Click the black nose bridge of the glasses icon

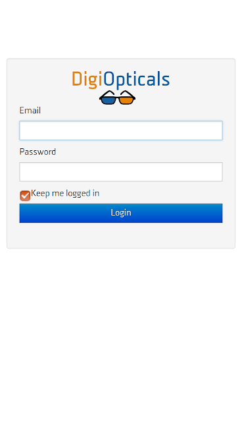click(117, 98)
